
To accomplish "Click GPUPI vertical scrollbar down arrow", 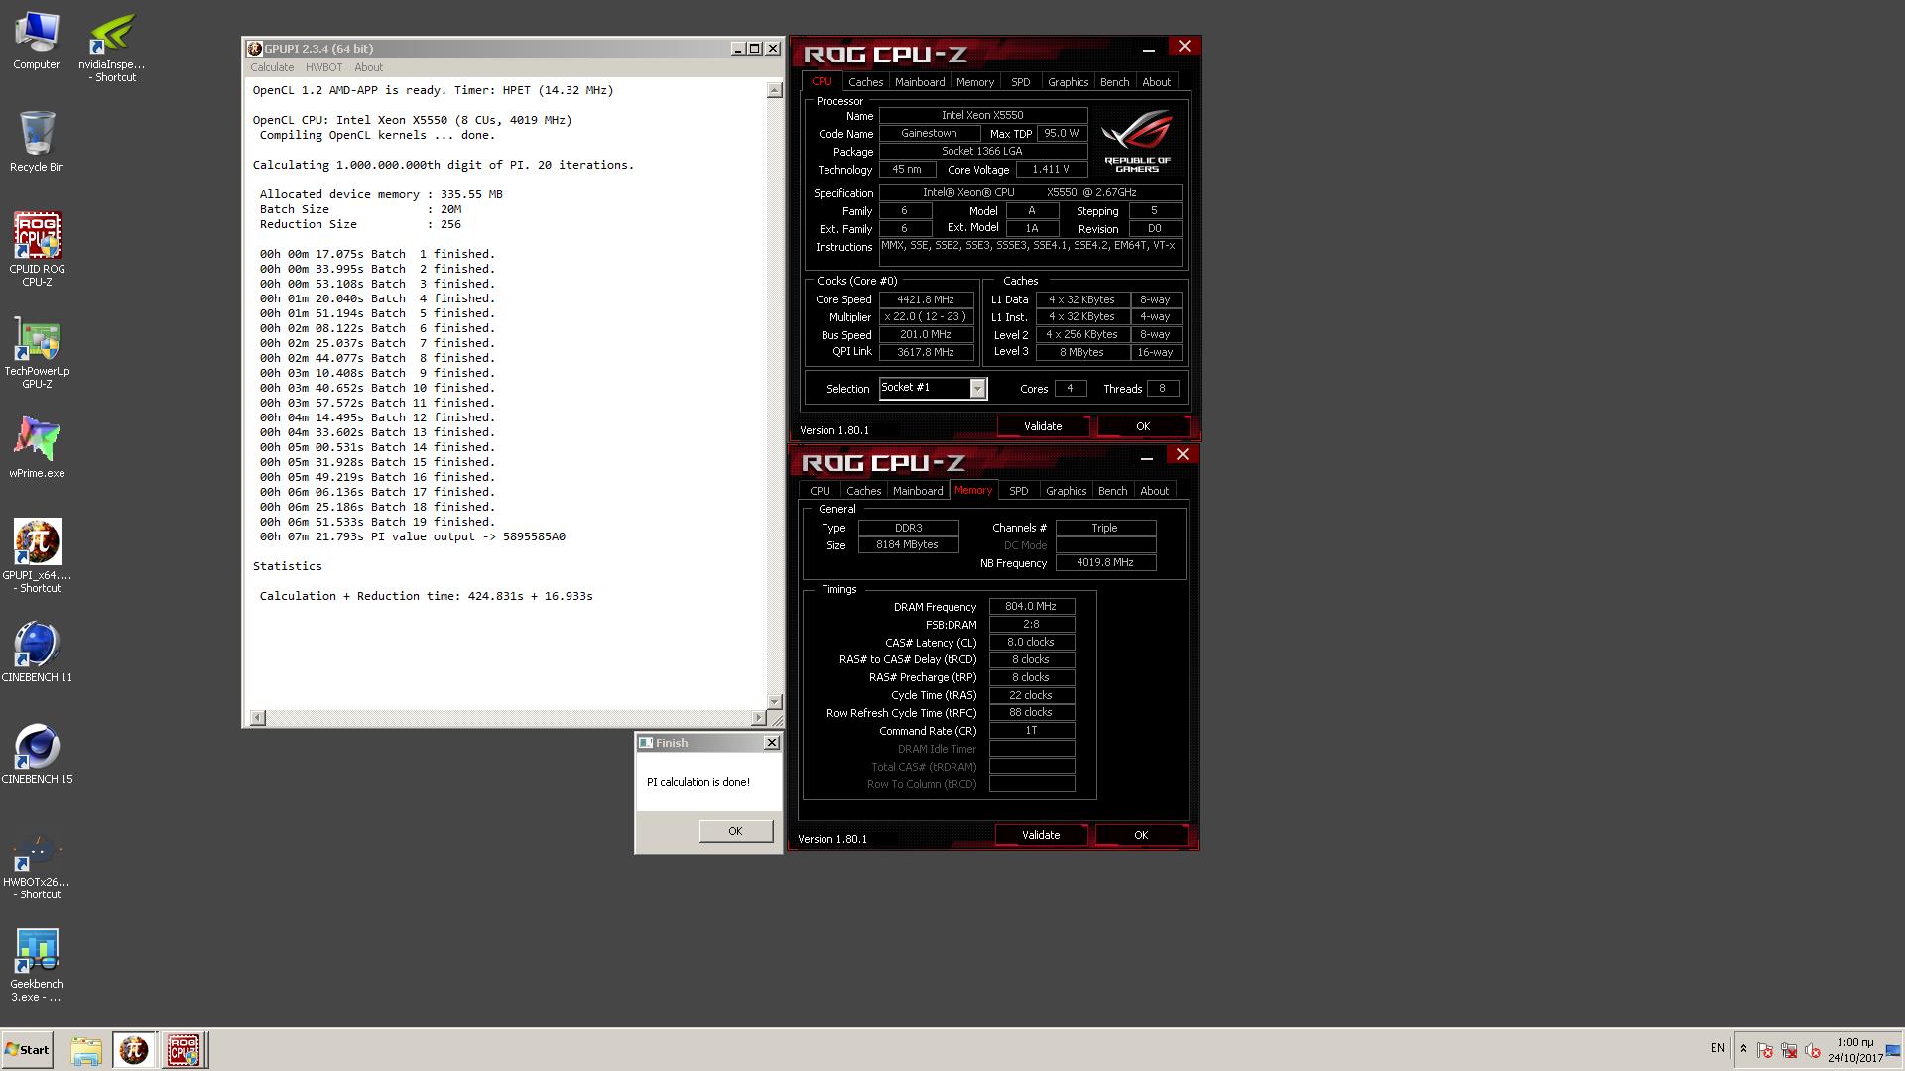I will coord(774,701).
